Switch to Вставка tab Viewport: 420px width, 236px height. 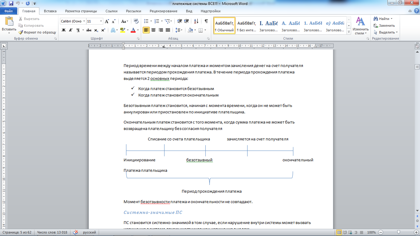(x=50, y=11)
